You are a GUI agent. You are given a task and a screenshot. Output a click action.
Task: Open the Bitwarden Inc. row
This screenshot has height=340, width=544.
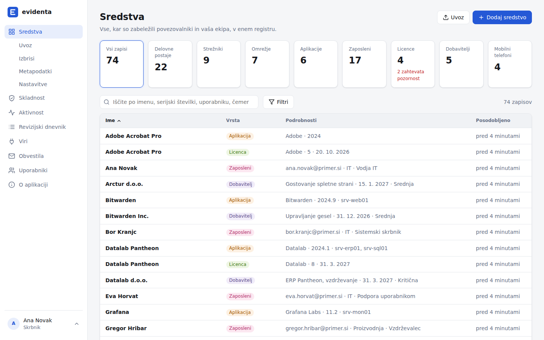316,216
